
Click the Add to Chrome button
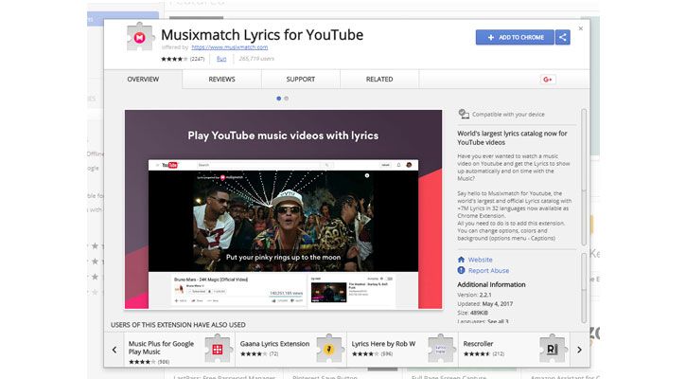tap(515, 37)
